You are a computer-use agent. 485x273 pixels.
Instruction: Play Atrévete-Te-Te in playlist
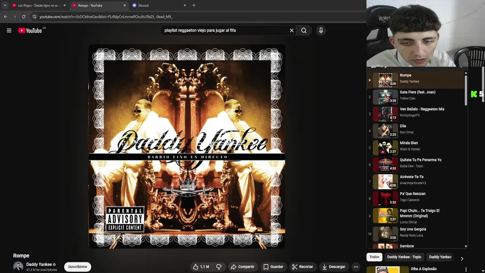(416, 182)
